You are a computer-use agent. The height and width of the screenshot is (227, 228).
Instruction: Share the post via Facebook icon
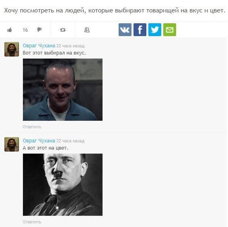click(x=140, y=30)
